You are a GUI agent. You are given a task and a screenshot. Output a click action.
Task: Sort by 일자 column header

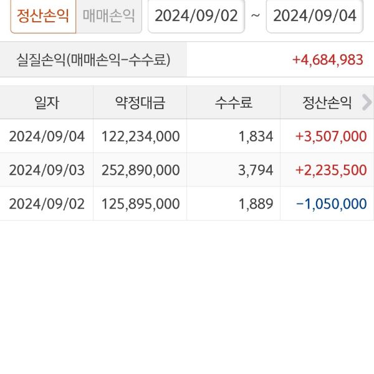(x=47, y=103)
